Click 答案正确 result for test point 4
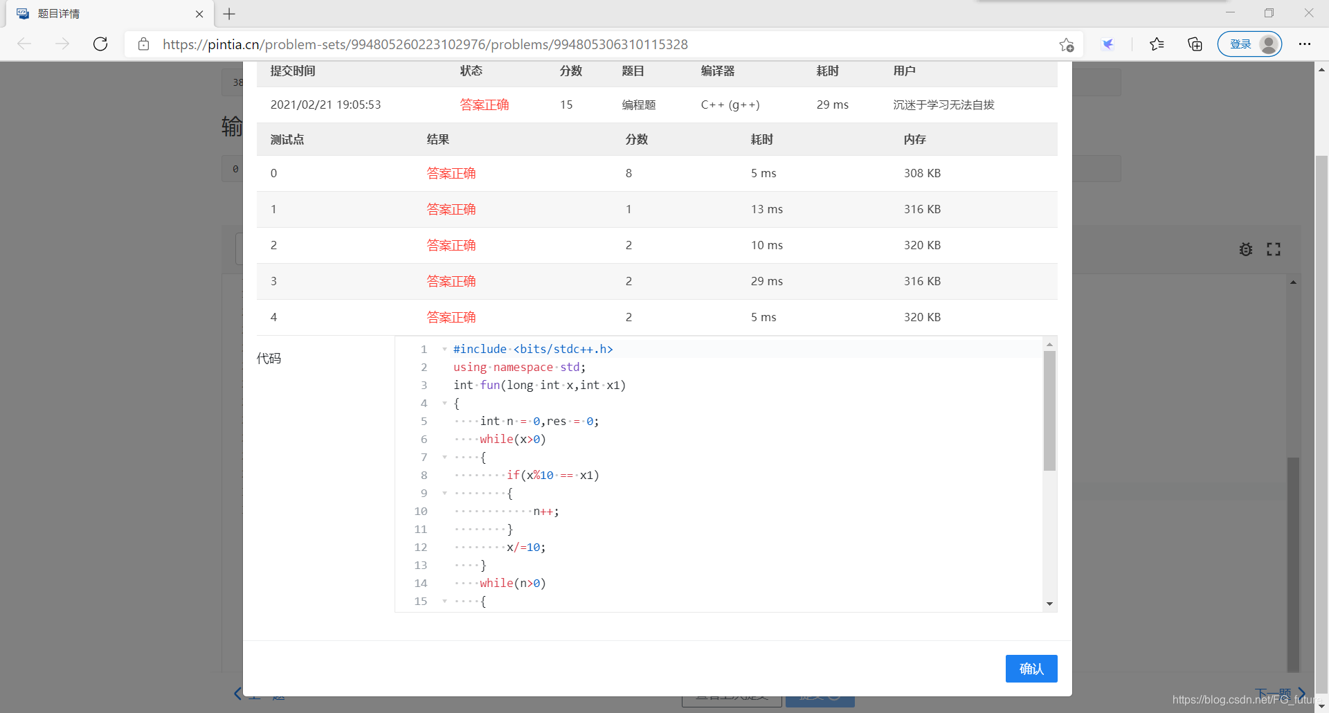Image resolution: width=1329 pixels, height=713 pixels. tap(451, 317)
